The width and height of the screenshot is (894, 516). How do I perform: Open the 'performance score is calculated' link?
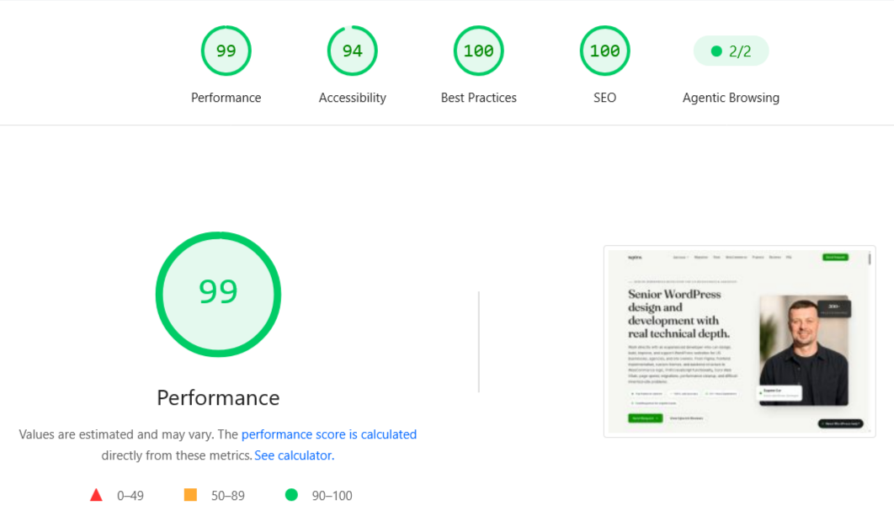[x=329, y=434]
